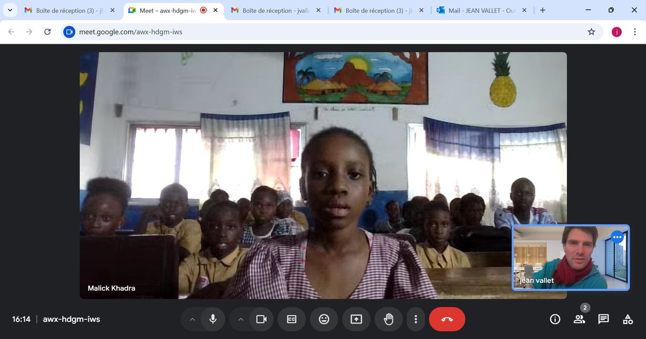
Task: Go back to previous page
Action: pyautogui.click(x=11, y=32)
